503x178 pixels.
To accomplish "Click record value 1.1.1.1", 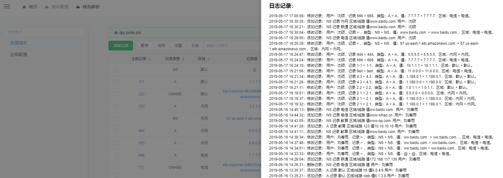I will (x=255, y=82).
